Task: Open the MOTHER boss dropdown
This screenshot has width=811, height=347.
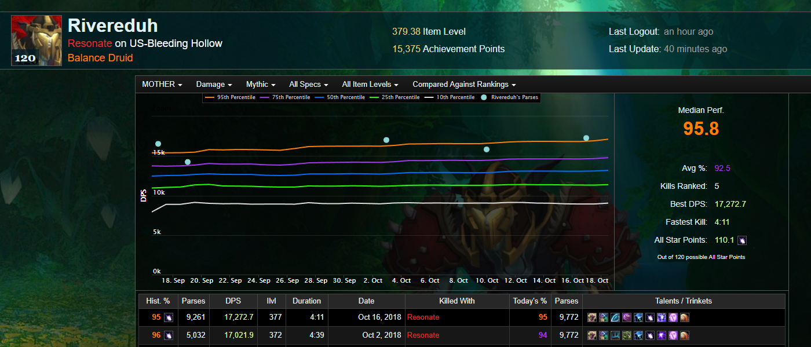Action: [x=162, y=85]
